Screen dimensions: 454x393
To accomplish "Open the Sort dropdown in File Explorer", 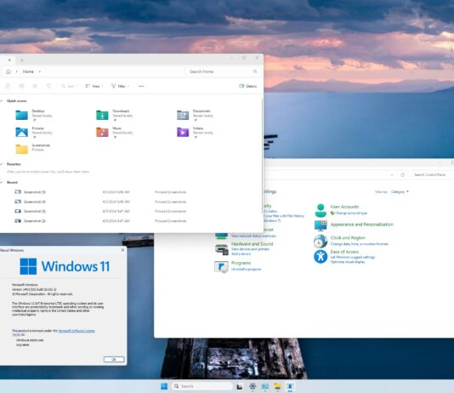I will (69, 86).
